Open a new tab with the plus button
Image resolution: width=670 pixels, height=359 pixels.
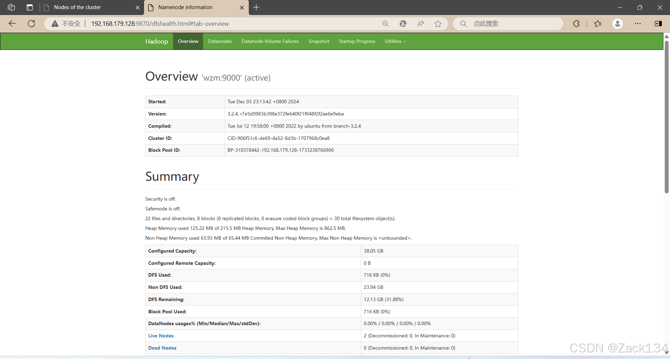click(256, 7)
